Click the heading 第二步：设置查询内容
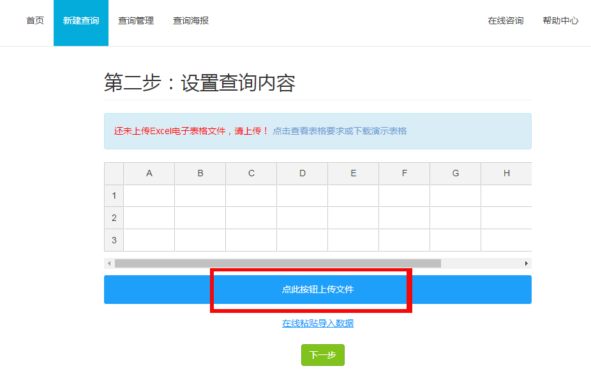 (x=199, y=82)
